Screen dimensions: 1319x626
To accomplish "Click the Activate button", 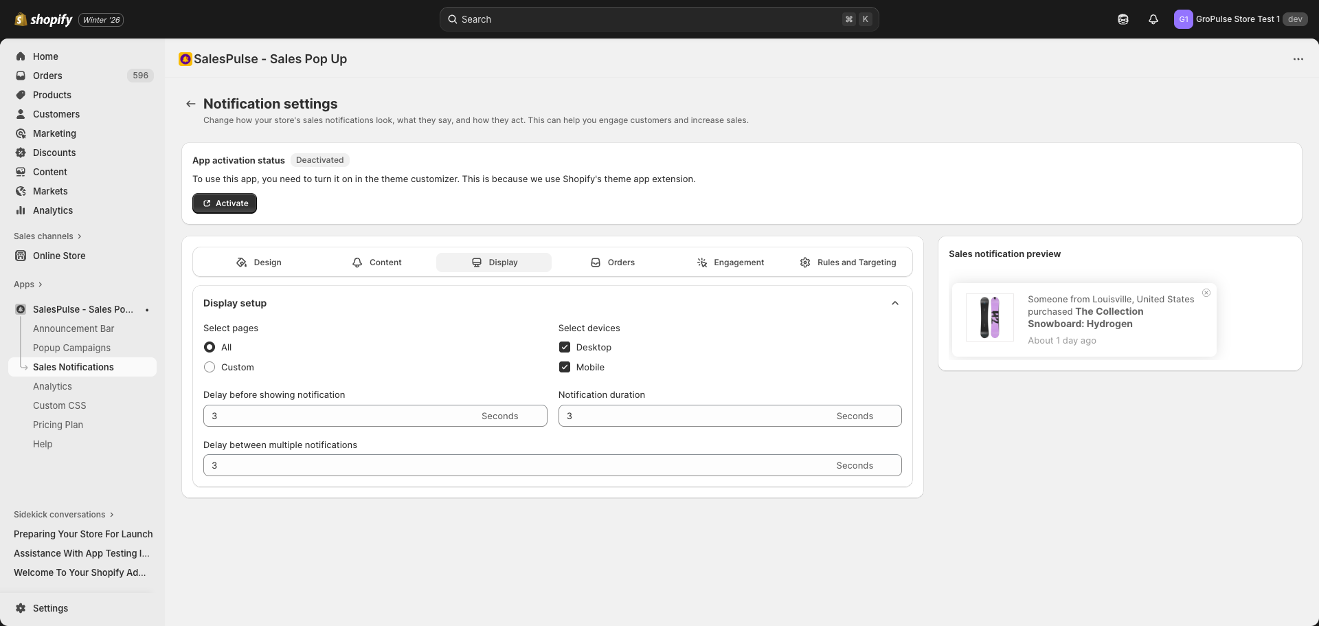I will coord(225,203).
